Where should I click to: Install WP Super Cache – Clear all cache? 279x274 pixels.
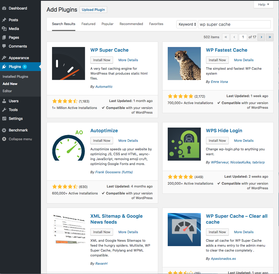(217, 232)
